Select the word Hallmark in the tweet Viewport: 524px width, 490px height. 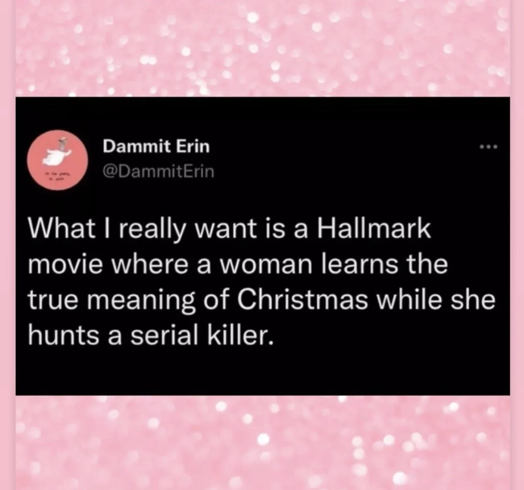[x=374, y=229]
